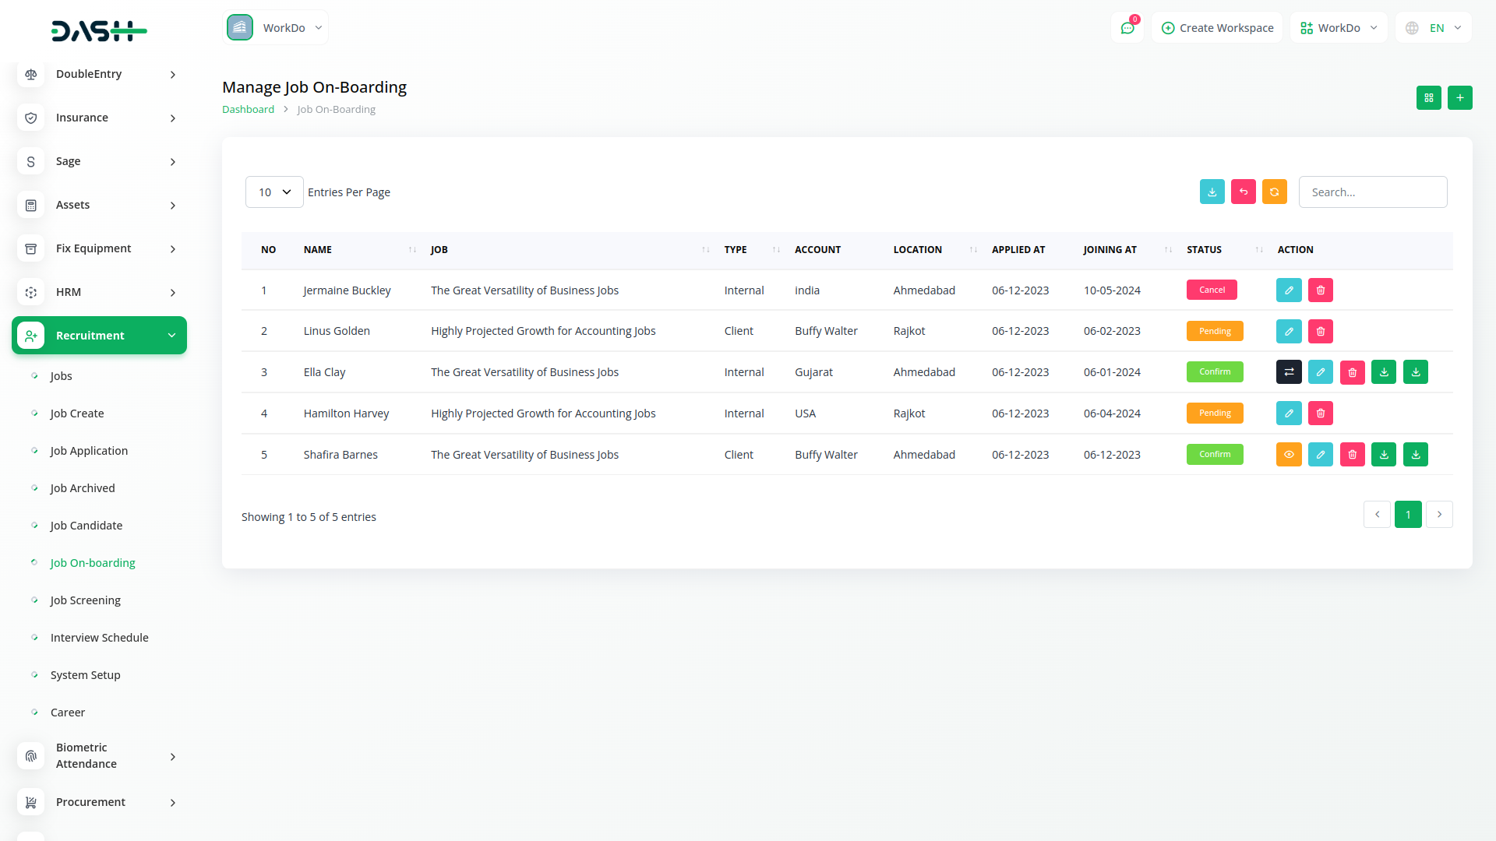Open the chat messages icon in header
Viewport: 1496px width, 841px height.
(x=1127, y=28)
